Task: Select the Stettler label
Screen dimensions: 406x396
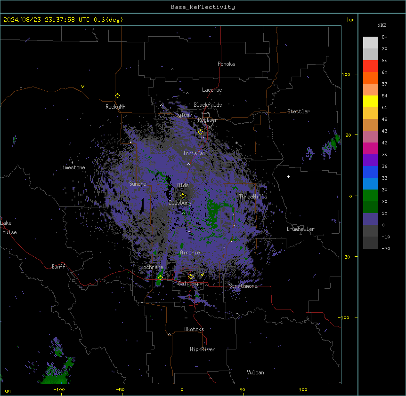Action: coord(299,111)
